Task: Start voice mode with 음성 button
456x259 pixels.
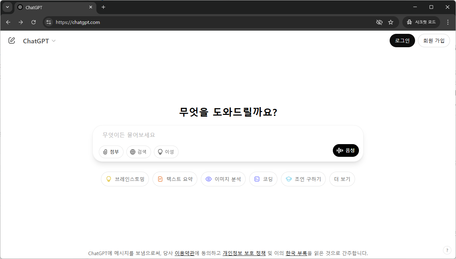Action: click(346, 150)
